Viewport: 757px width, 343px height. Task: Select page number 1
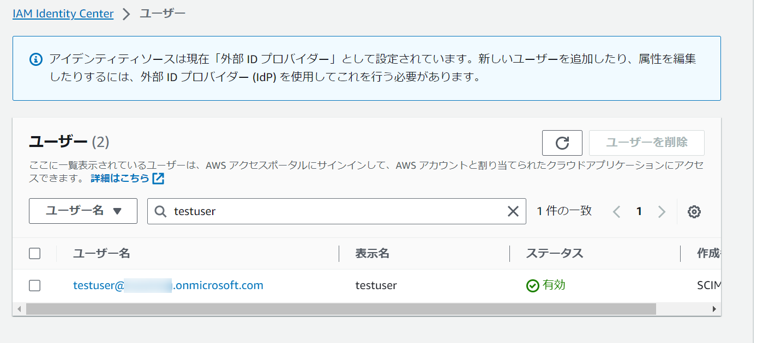[639, 211]
